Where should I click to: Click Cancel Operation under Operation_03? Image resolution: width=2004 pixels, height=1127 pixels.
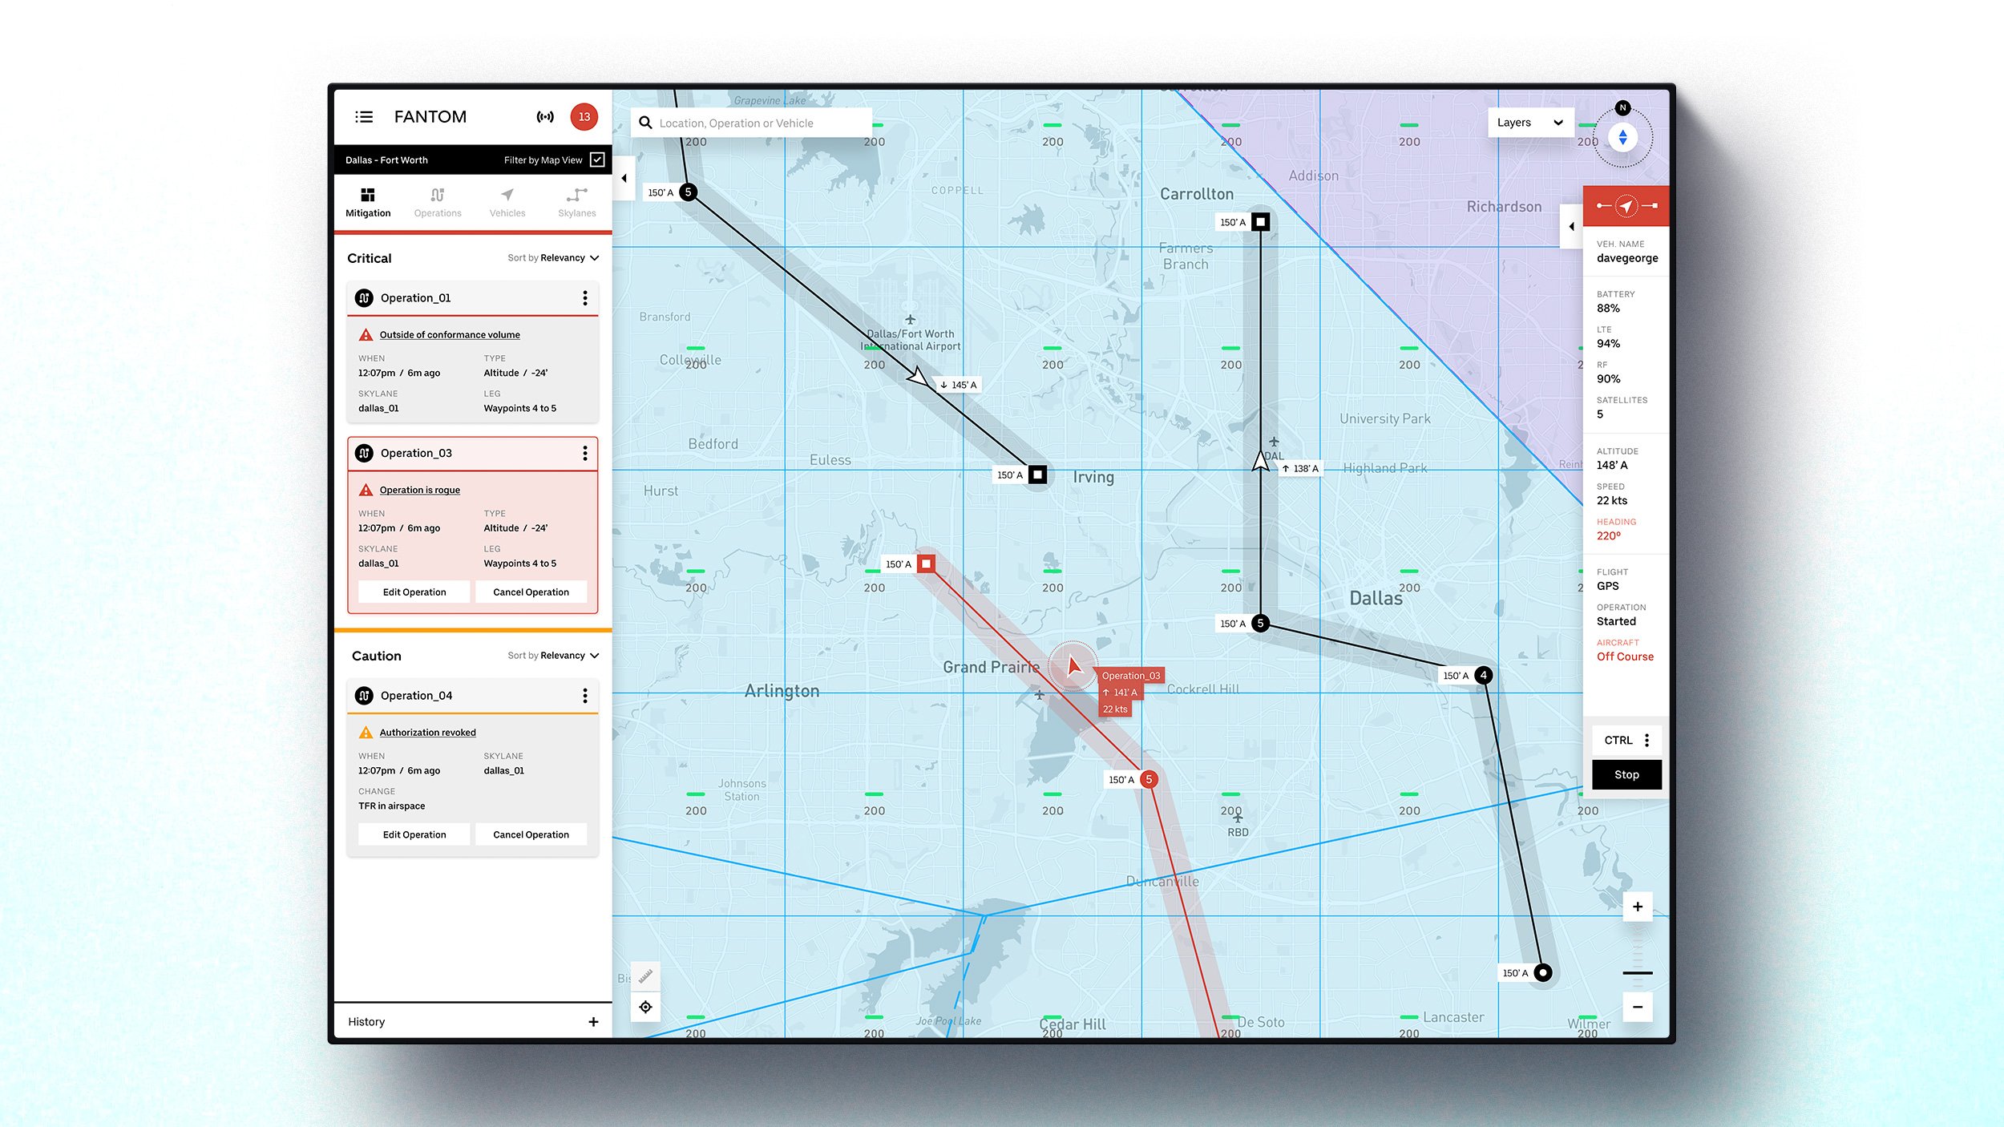(x=531, y=592)
